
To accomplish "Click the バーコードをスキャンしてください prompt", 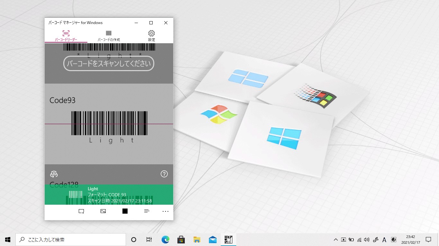I will (109, 63).
